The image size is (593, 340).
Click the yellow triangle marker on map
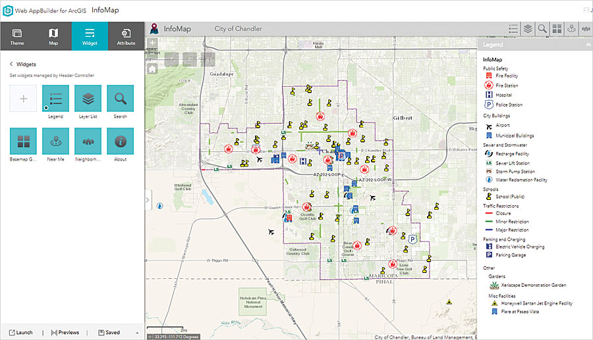click(x=449, y=302)
